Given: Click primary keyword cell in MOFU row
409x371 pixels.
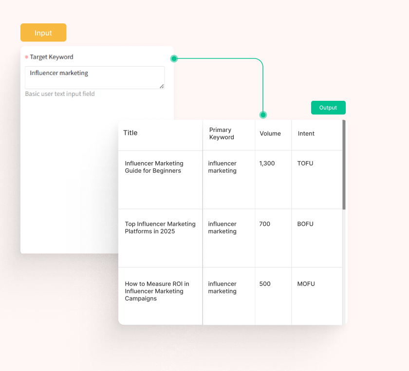Looking at the screenshot, I should (x=229, y=296).
